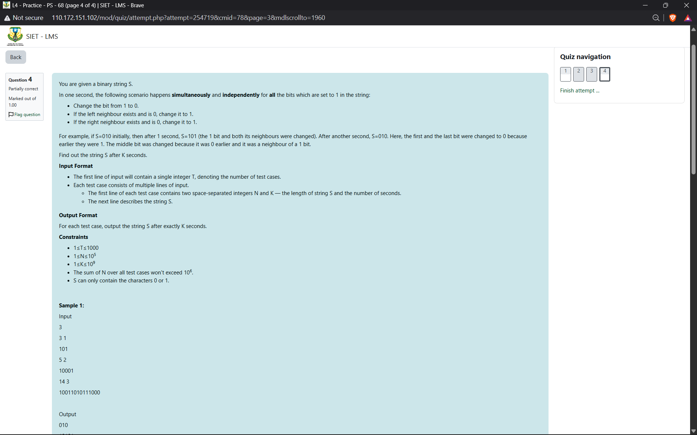Click the flag icon beside Flag question
Screen dimensions: 697x435
click(11, 115)
